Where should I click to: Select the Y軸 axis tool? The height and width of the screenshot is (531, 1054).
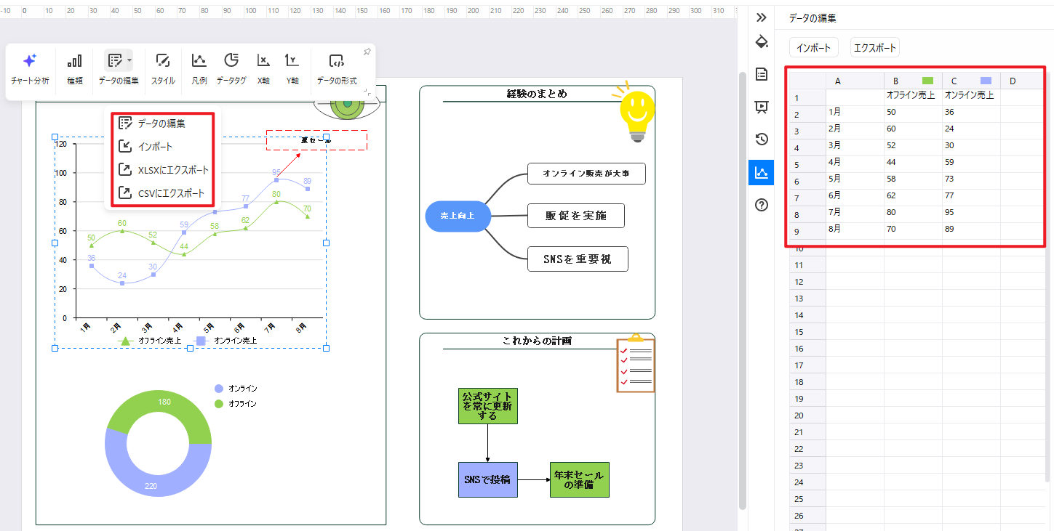[292, 70]
